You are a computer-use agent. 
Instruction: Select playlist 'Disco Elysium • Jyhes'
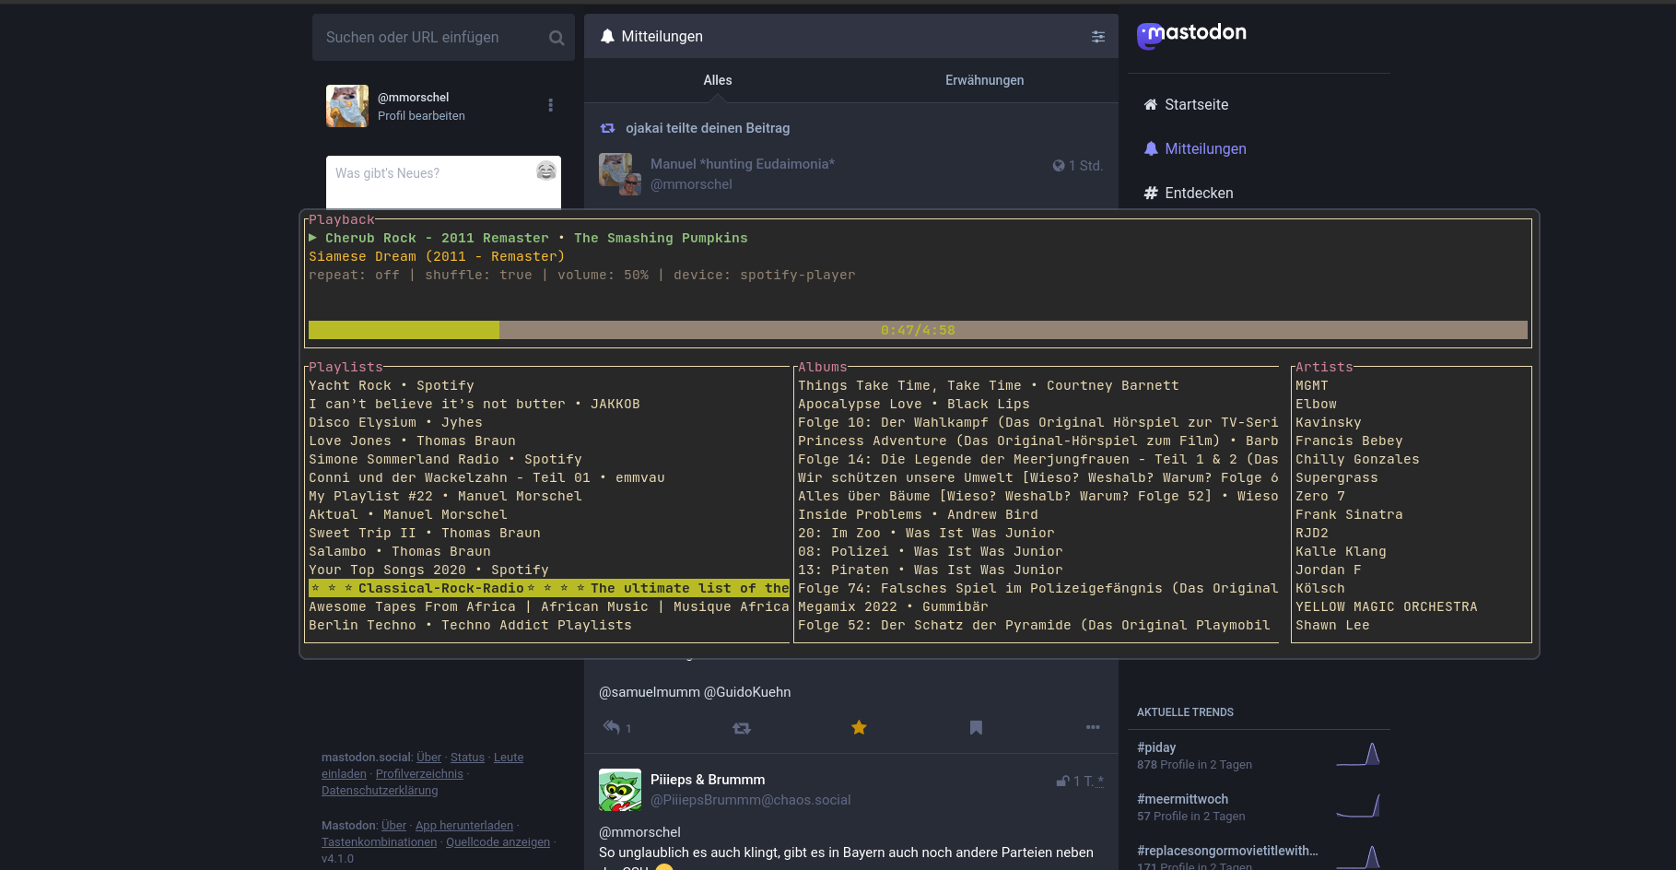point(395,422)
